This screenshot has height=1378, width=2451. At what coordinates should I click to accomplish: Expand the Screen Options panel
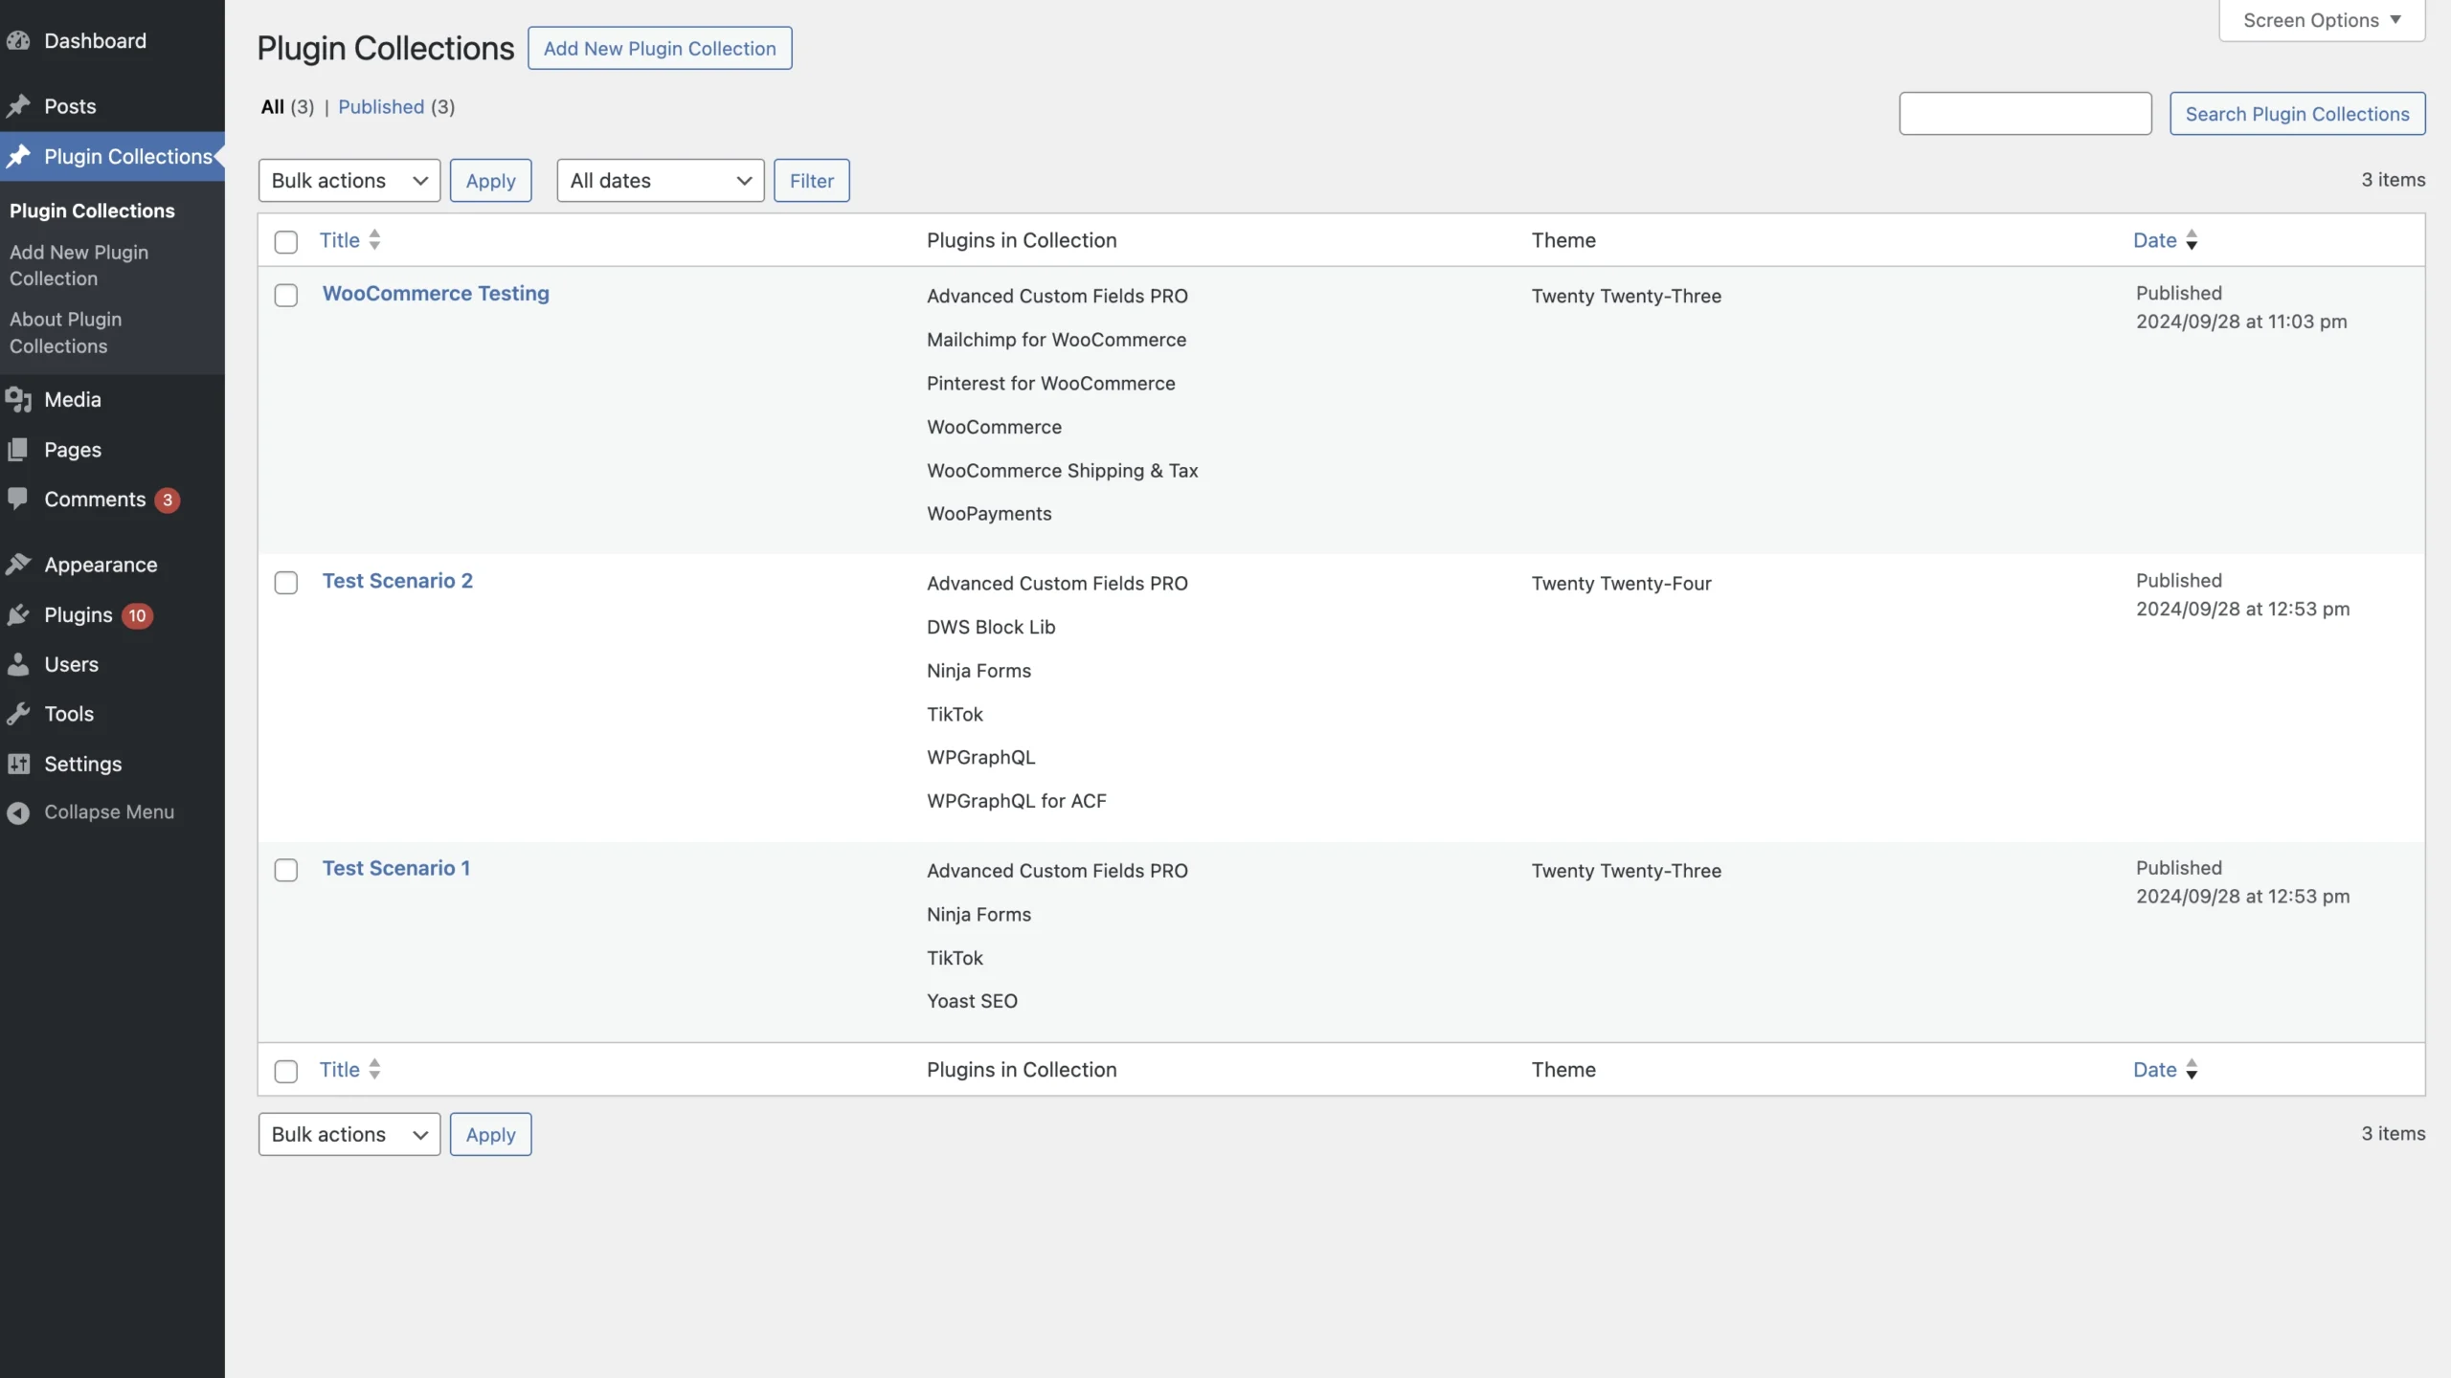point(2322,20)
